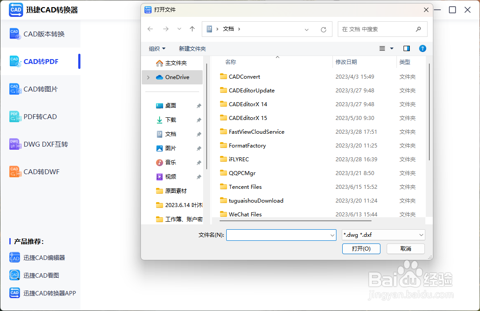
Task: Go back in the file dialog
Action: pos(150,29)
